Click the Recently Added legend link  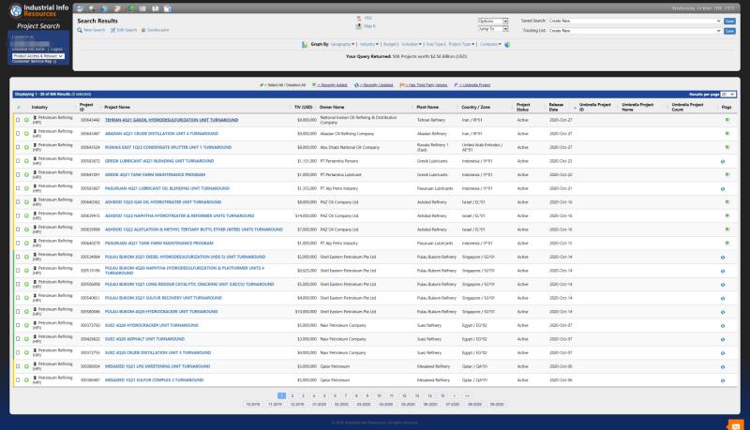[x=332, y=85]
